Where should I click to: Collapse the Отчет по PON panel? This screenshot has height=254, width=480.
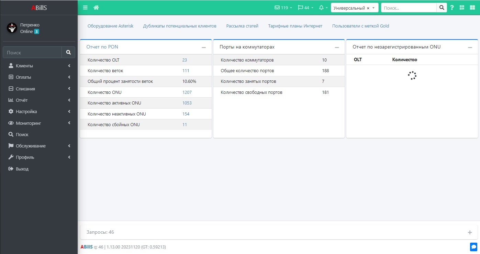204,47
